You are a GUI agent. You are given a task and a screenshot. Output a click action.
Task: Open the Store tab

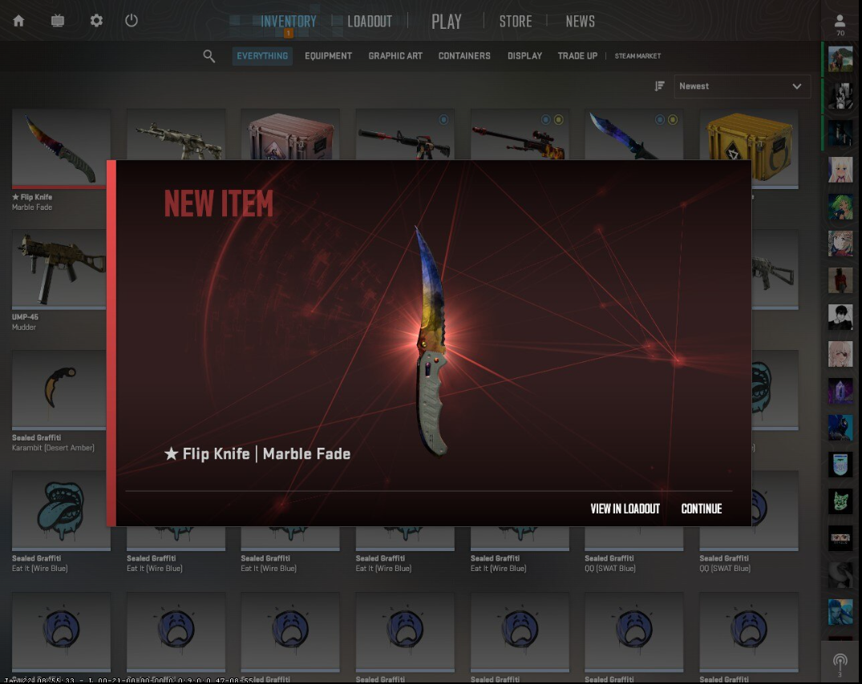coord(515,22)
